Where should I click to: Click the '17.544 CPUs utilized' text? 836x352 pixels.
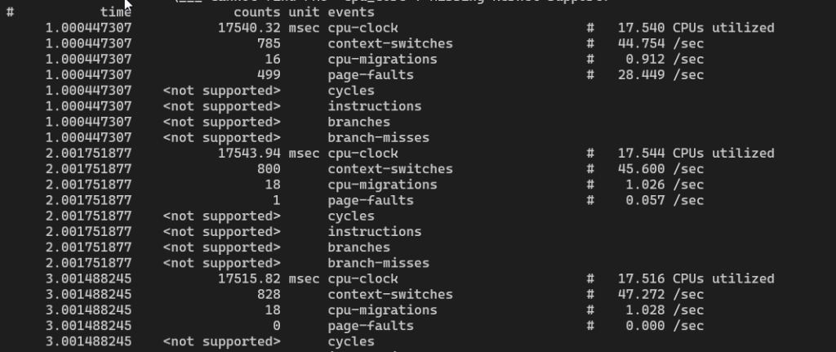click(x=696, y=153)
